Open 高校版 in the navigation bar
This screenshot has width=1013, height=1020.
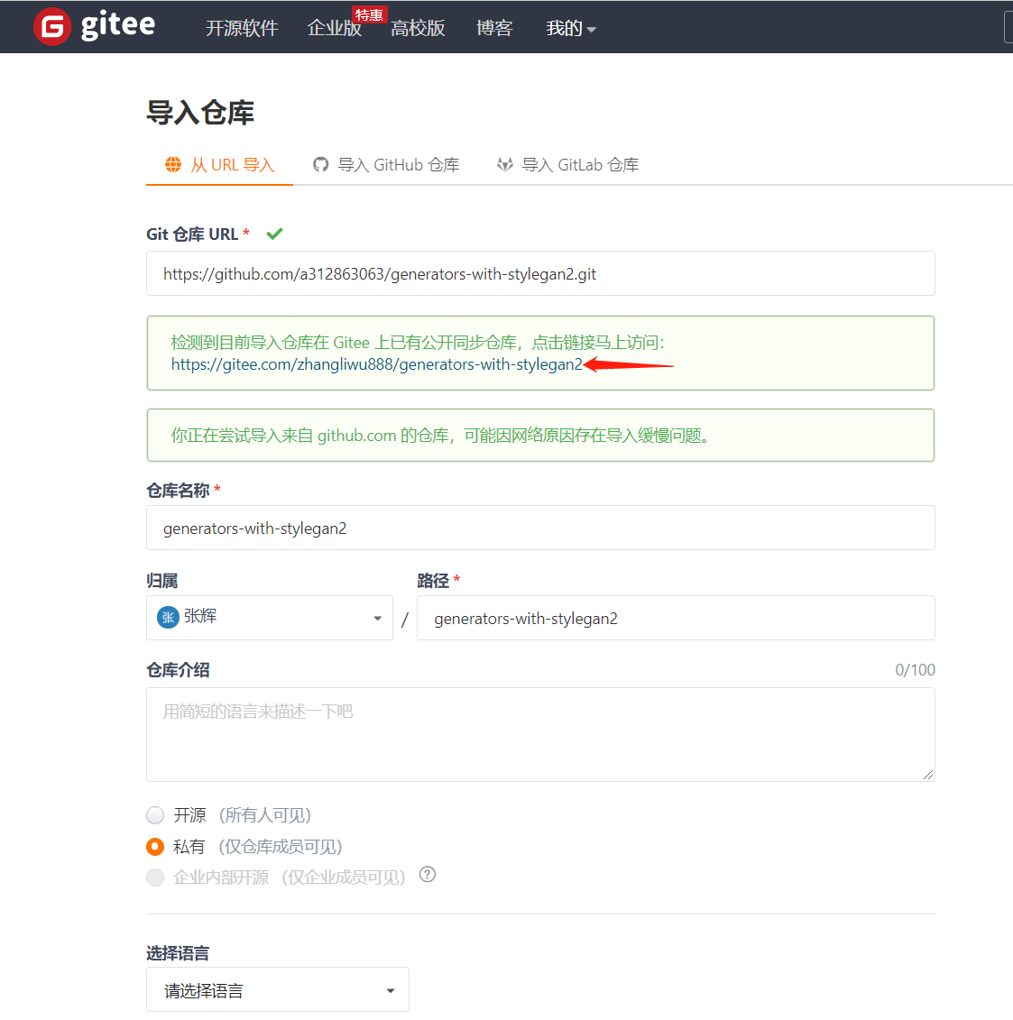click(418, 28)
